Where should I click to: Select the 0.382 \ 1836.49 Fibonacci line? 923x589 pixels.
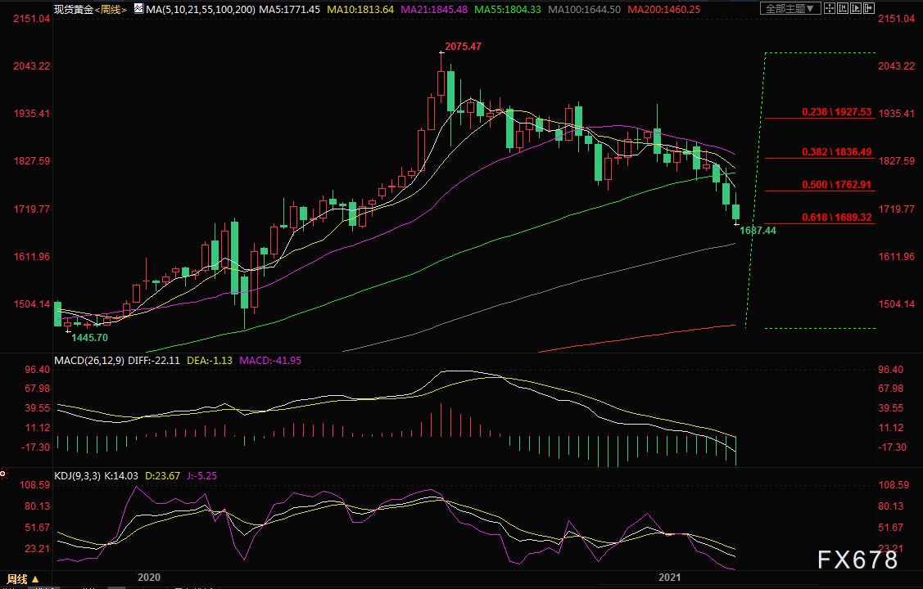tap(819, 158)
